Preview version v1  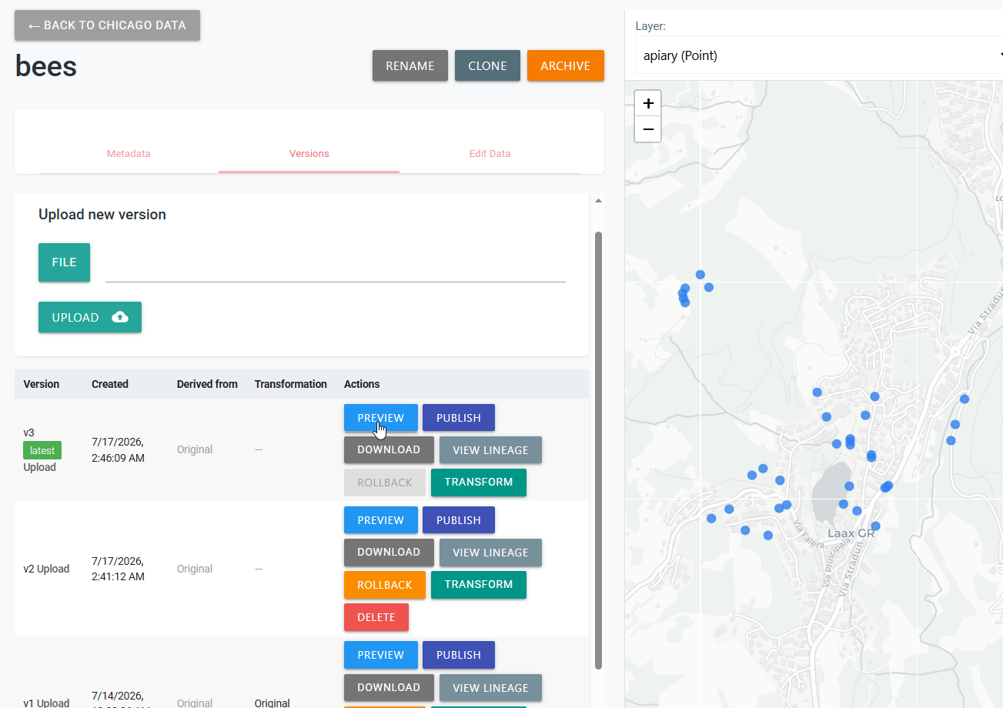click(381, 655)
